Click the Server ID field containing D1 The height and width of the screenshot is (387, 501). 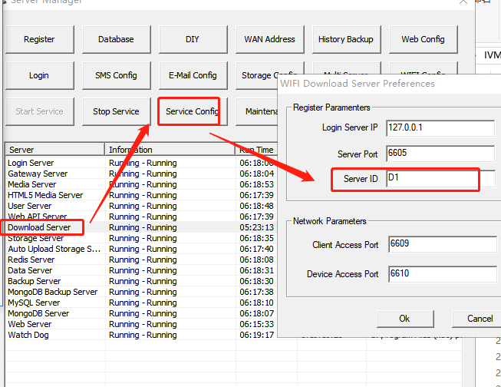pos(440,178)
